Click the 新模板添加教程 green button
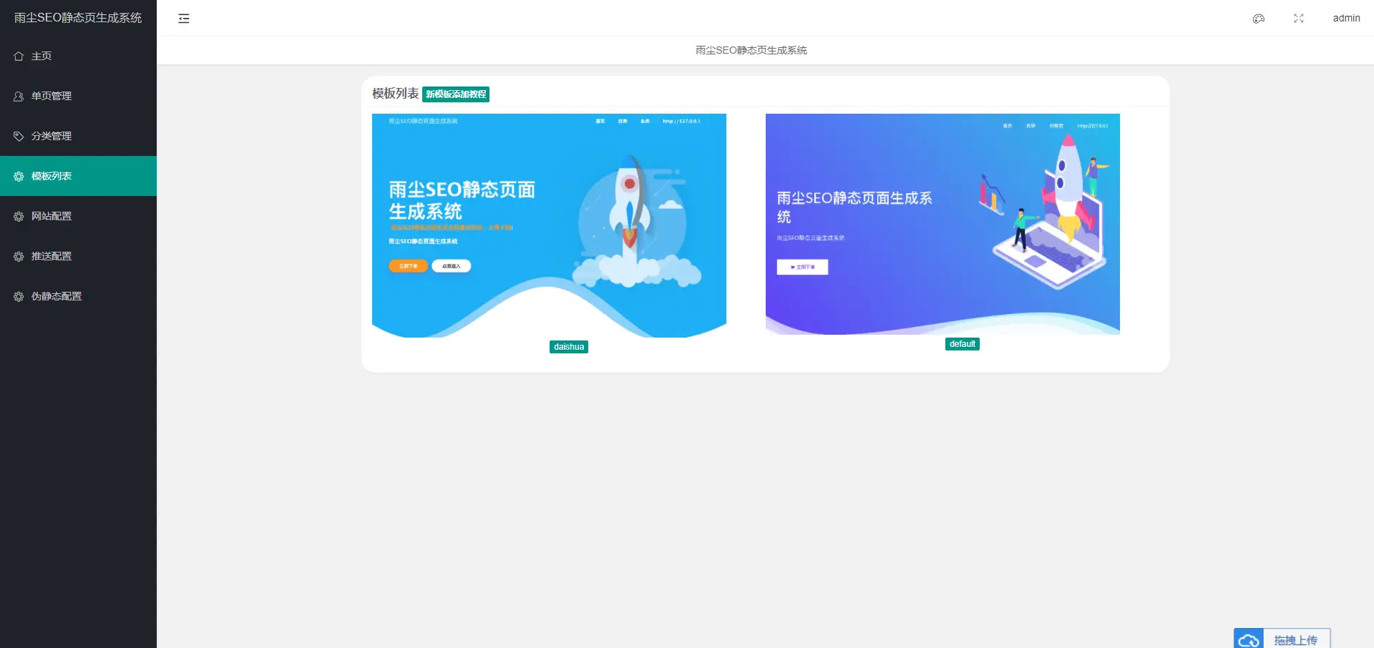 coord(455,94)
